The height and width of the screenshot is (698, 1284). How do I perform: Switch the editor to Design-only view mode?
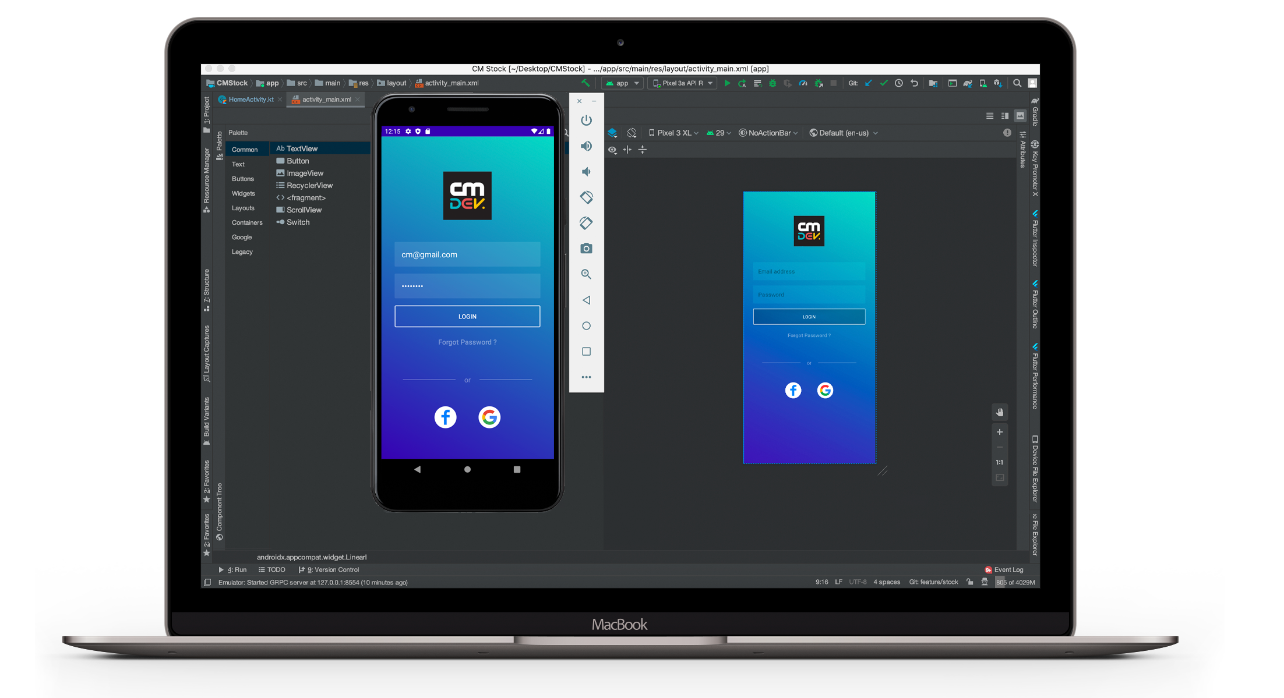click(x=1020, y=116)
